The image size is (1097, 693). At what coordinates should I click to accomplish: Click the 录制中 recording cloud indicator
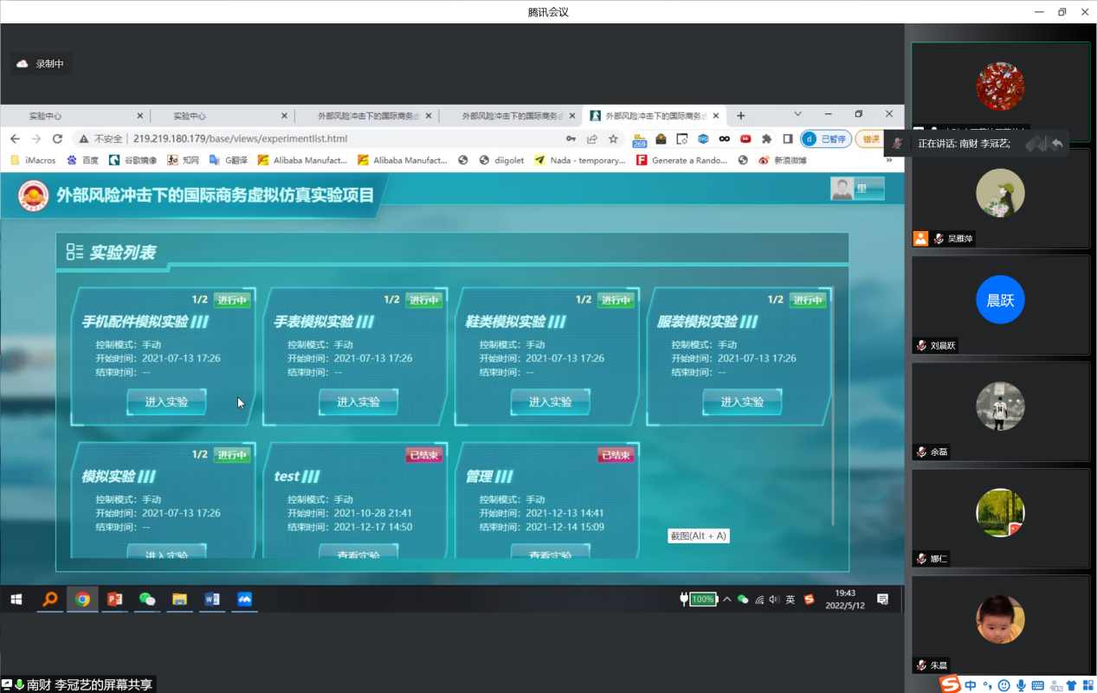41,64
